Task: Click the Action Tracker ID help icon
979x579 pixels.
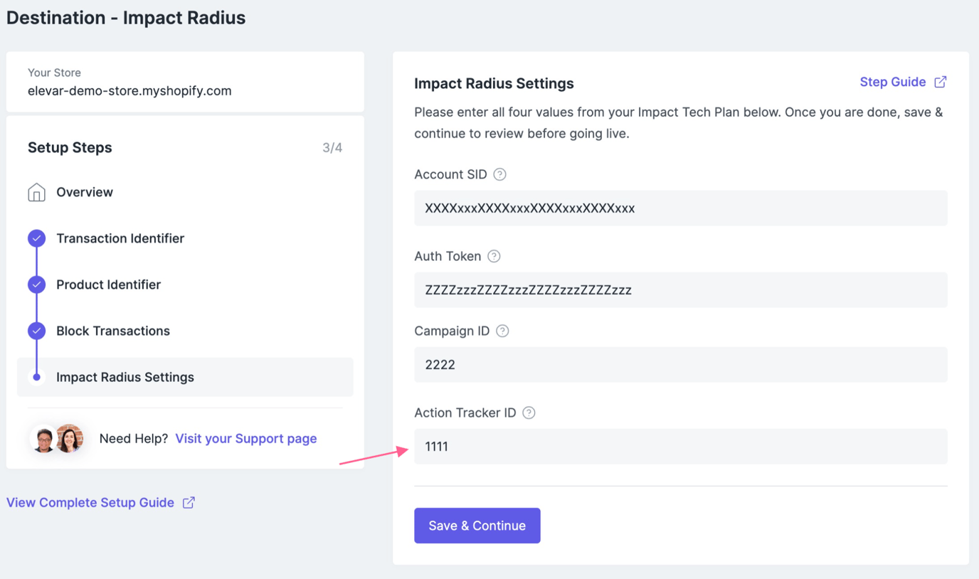Action: coord(529,412)
